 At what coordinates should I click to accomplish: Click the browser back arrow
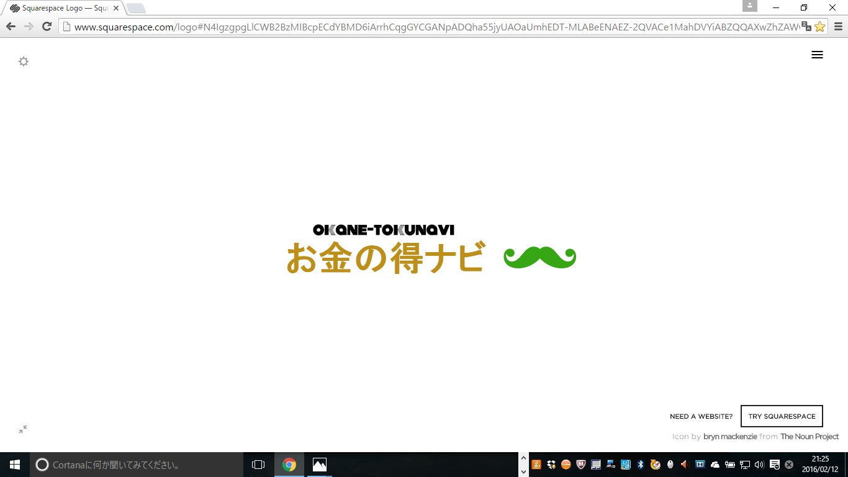(11, 26)
